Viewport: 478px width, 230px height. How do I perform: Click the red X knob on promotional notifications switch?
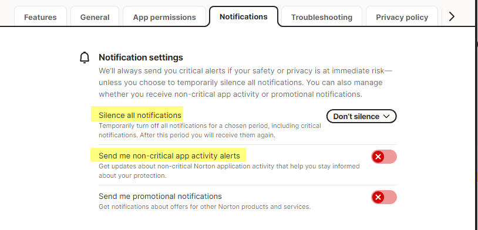tap(378, 197)
